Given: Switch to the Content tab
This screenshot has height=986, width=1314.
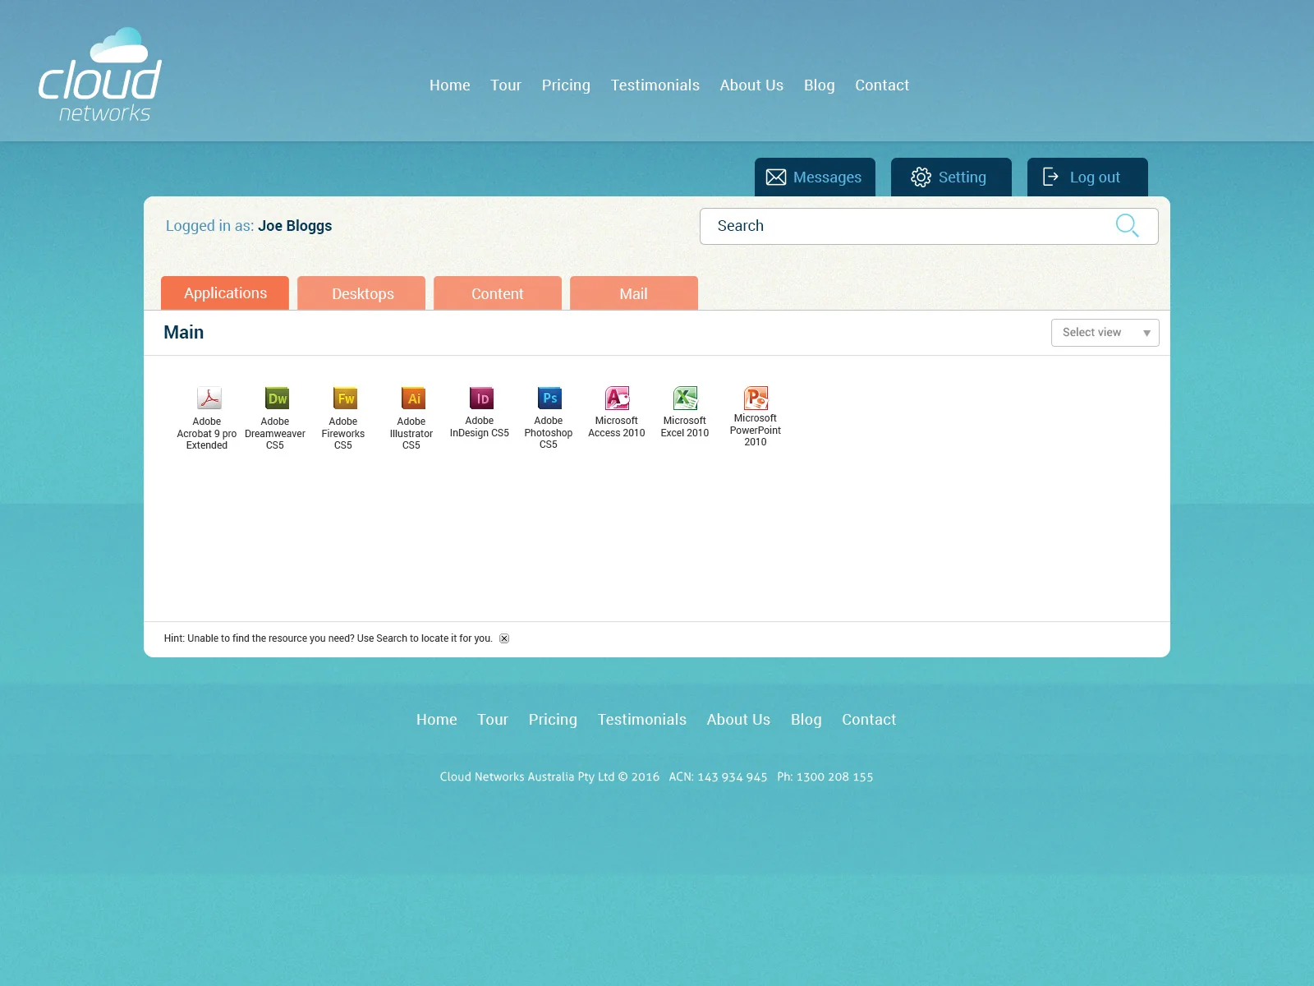Looking at the screenshot, I should (498, 293).
